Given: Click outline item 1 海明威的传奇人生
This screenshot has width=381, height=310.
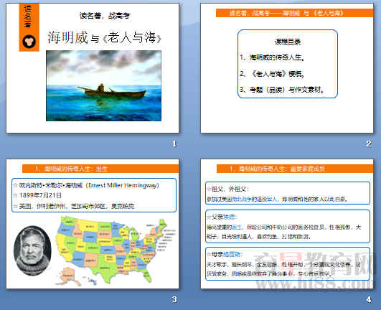Looking at the screenshot, I should tap(272, 57).
